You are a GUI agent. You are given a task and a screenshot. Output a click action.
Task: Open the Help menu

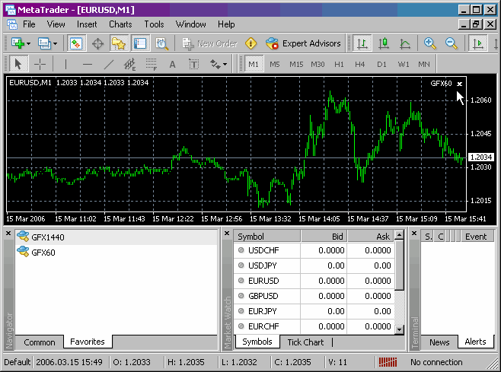(x=226, y=24)
